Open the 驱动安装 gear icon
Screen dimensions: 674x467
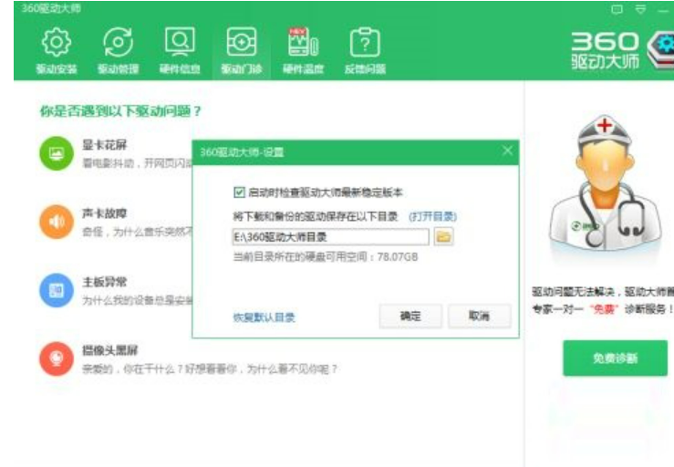click(57, 42)
